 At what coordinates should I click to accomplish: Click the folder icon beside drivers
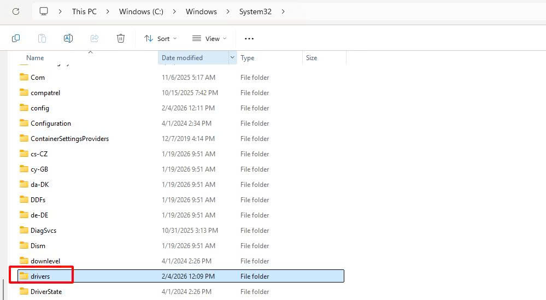click(24, 276)
